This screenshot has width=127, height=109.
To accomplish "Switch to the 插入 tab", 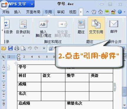I will coord(17,12).
